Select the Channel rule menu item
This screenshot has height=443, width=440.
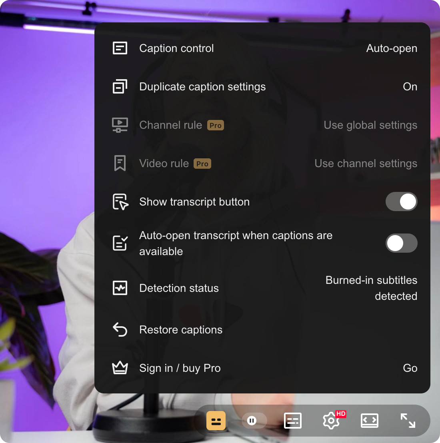point(262,125)
